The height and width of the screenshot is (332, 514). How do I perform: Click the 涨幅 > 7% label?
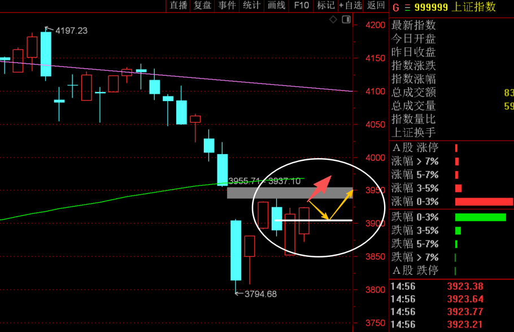(x=415, y=161)
